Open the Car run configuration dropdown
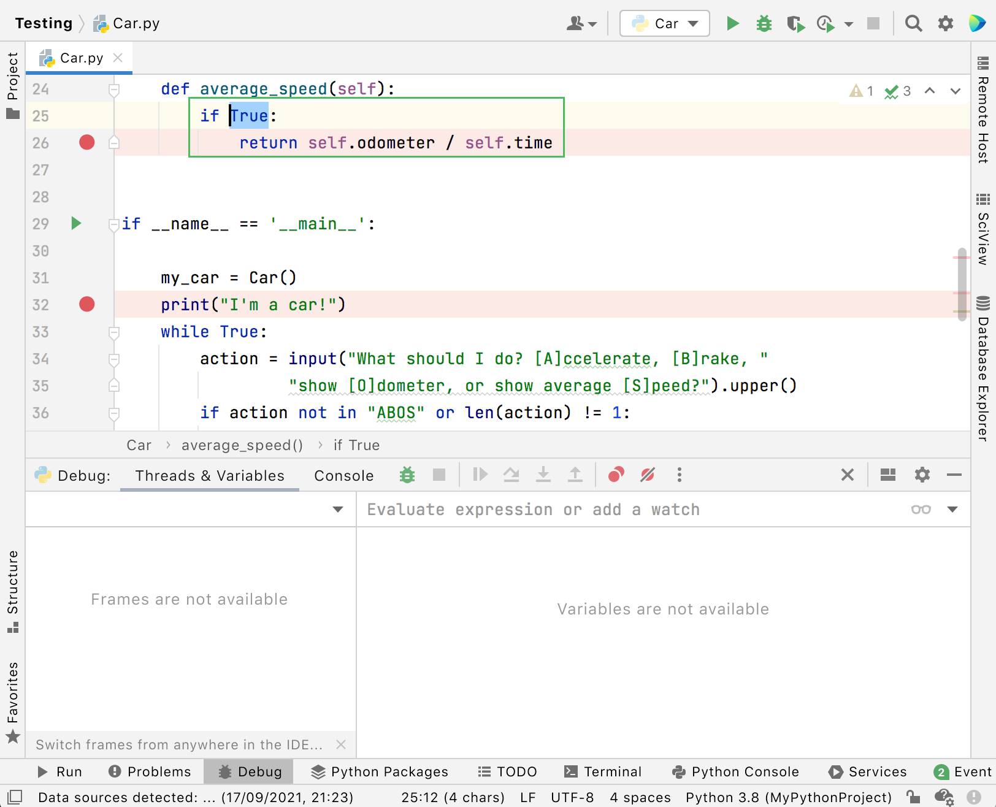Viewport: 996px width, 807px height. click(x=692, y=23)
